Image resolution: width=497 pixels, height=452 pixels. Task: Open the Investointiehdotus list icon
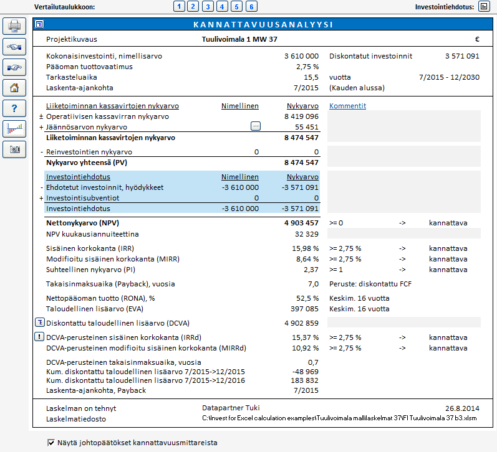tap(484, 6)
